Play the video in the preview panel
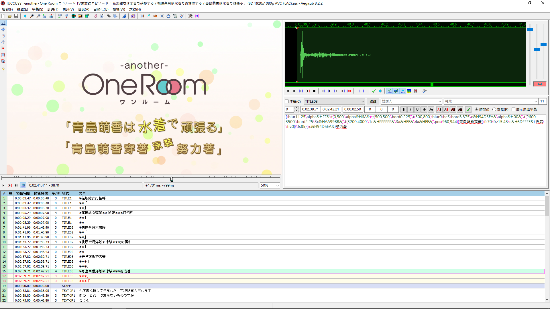The image size is (550, 309). [3, 185]
